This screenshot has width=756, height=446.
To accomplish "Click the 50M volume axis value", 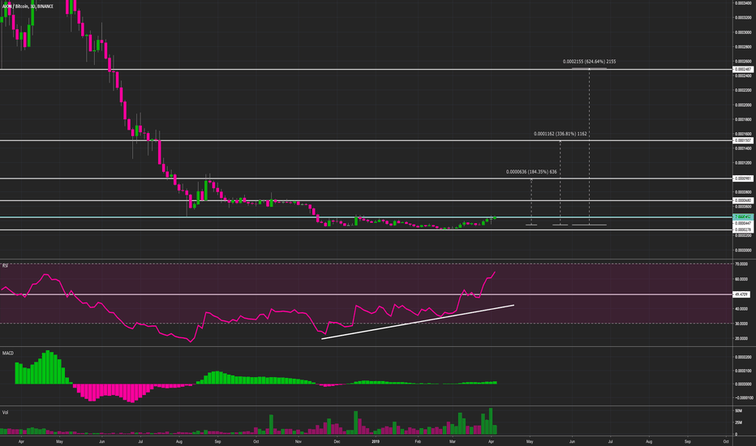I will [x=739, y=411].
